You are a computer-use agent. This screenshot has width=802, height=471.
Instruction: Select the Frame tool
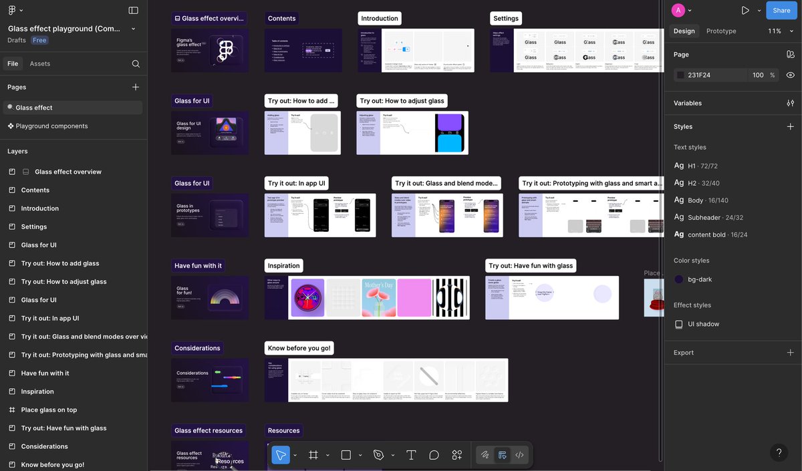point(313,455)
